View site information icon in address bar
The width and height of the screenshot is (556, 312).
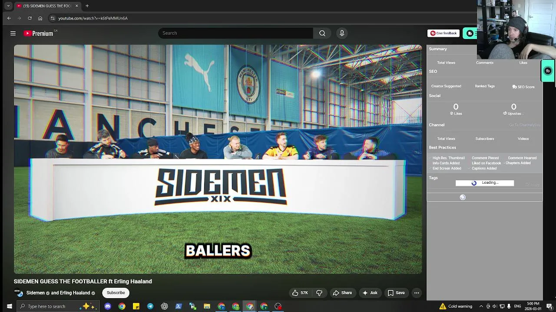(53, 18)
